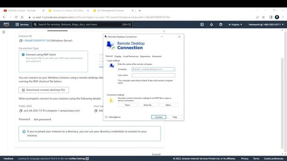Viewport: 287px width, 161px height.
Task: Open the Experience tab
Action: (x=145, y=56)
